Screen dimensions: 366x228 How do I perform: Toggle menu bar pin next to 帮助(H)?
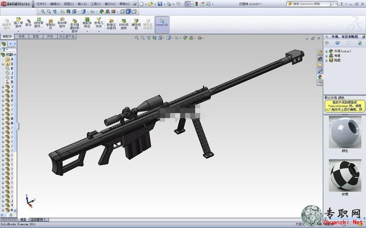(135, 4)
